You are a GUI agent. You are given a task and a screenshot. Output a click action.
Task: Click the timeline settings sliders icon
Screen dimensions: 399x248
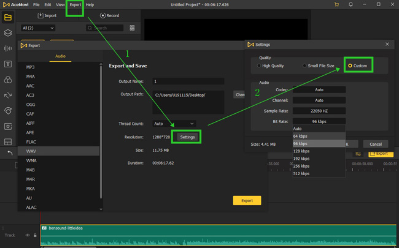(358, 154)
